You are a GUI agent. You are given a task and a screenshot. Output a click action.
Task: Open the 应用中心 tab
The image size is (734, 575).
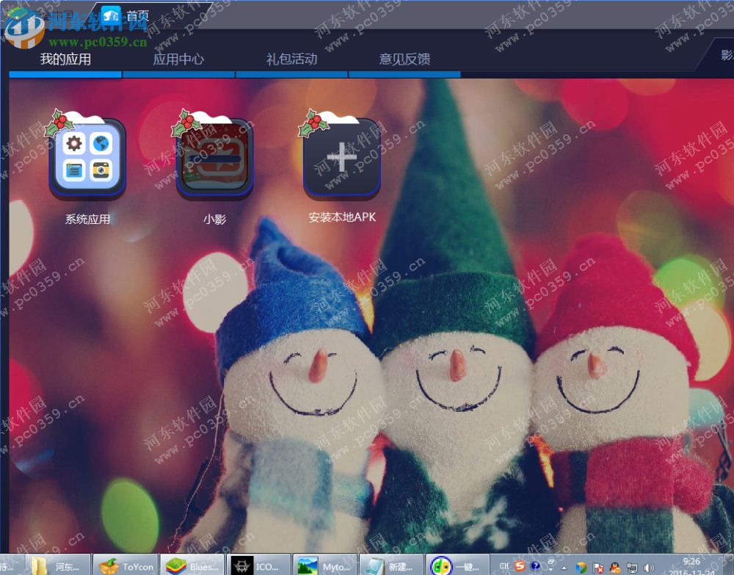point(178,59)
